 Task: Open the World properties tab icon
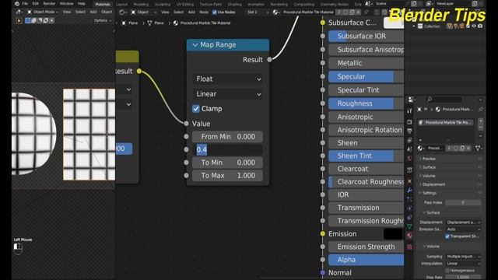pyautogui.click(x=409, y=159)
